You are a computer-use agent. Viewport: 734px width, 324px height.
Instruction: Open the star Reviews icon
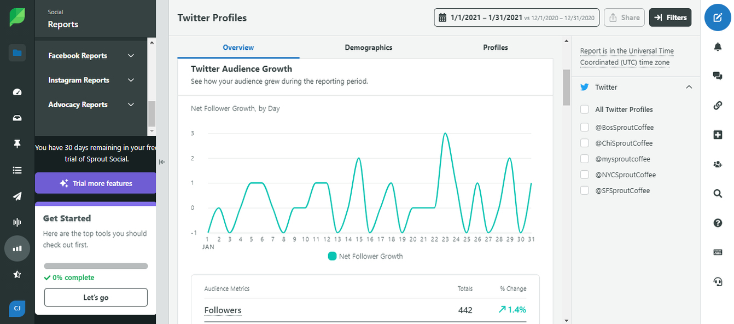(x=17, y=274)
